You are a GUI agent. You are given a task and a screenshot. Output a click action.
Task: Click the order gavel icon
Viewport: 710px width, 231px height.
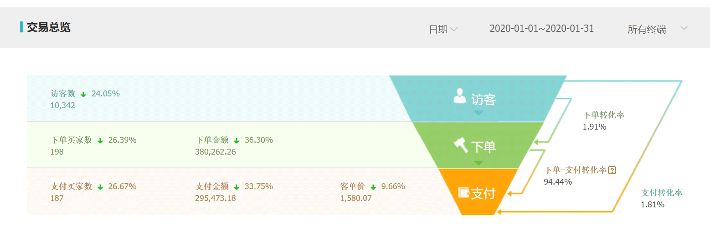[x=461, y=145]
